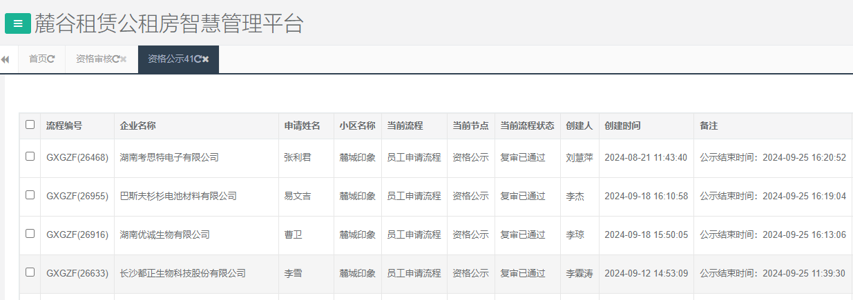
Task: Click company 湖南考思特电子有限公司
Action: click(x=169, y=158)
